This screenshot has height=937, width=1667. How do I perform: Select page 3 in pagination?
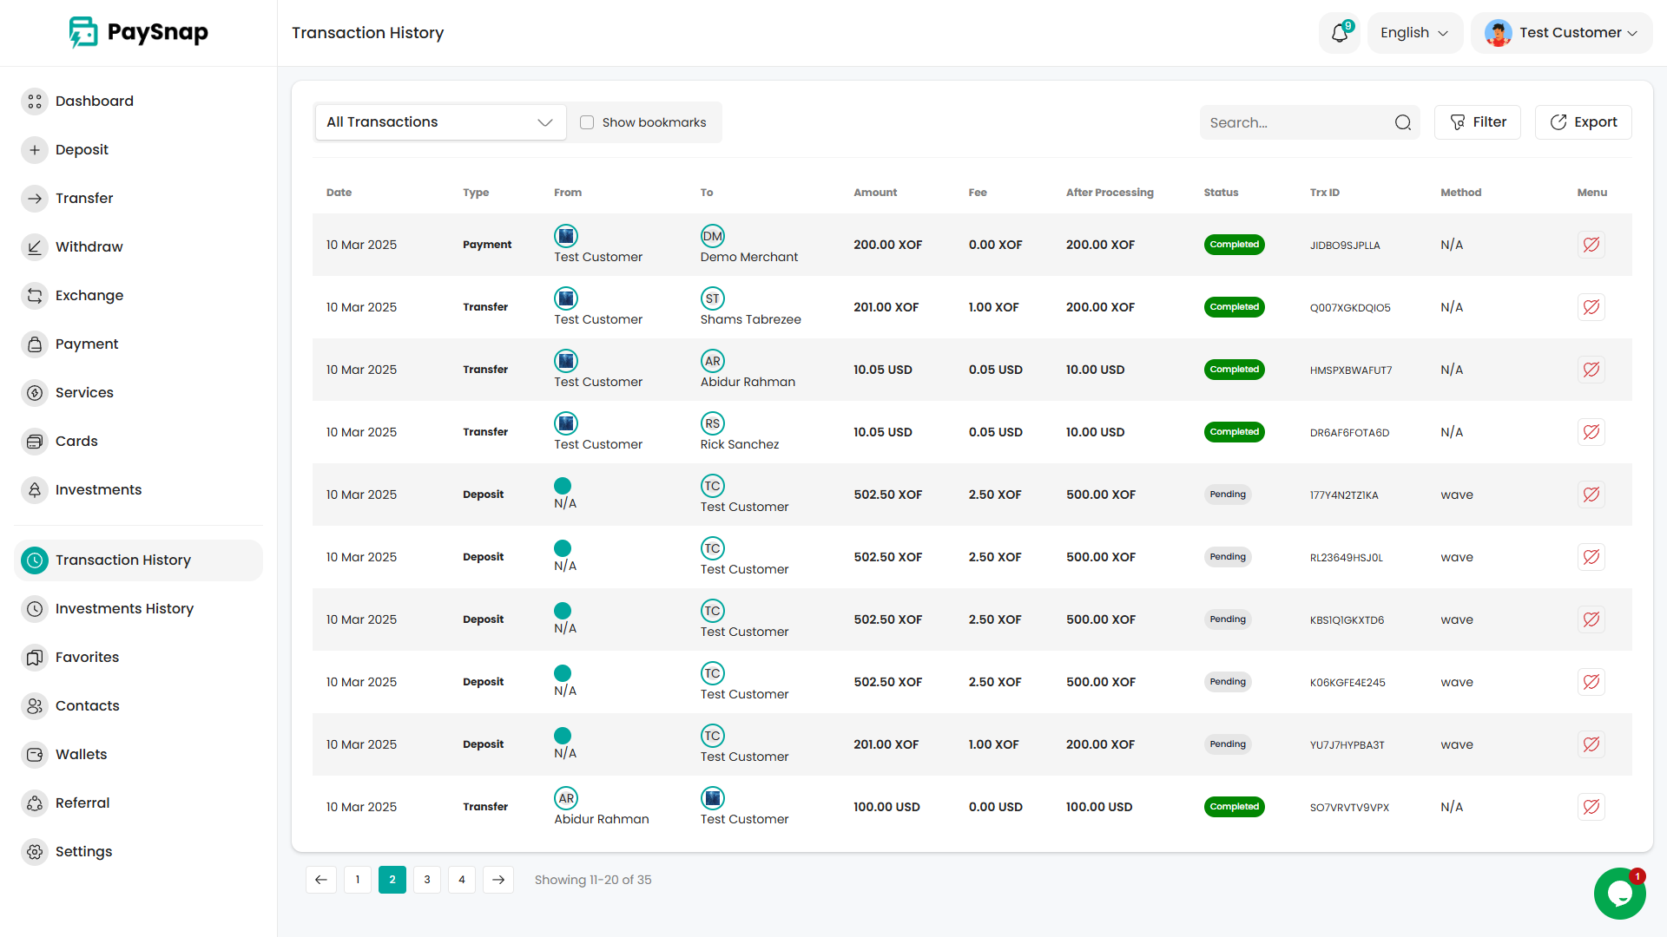pyautogui.click(x=427, y=880)
